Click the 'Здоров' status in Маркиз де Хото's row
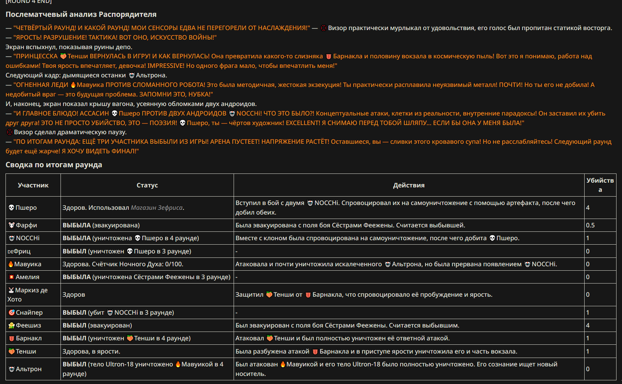The height and width of the screenshot is (384, 622). 74,295
